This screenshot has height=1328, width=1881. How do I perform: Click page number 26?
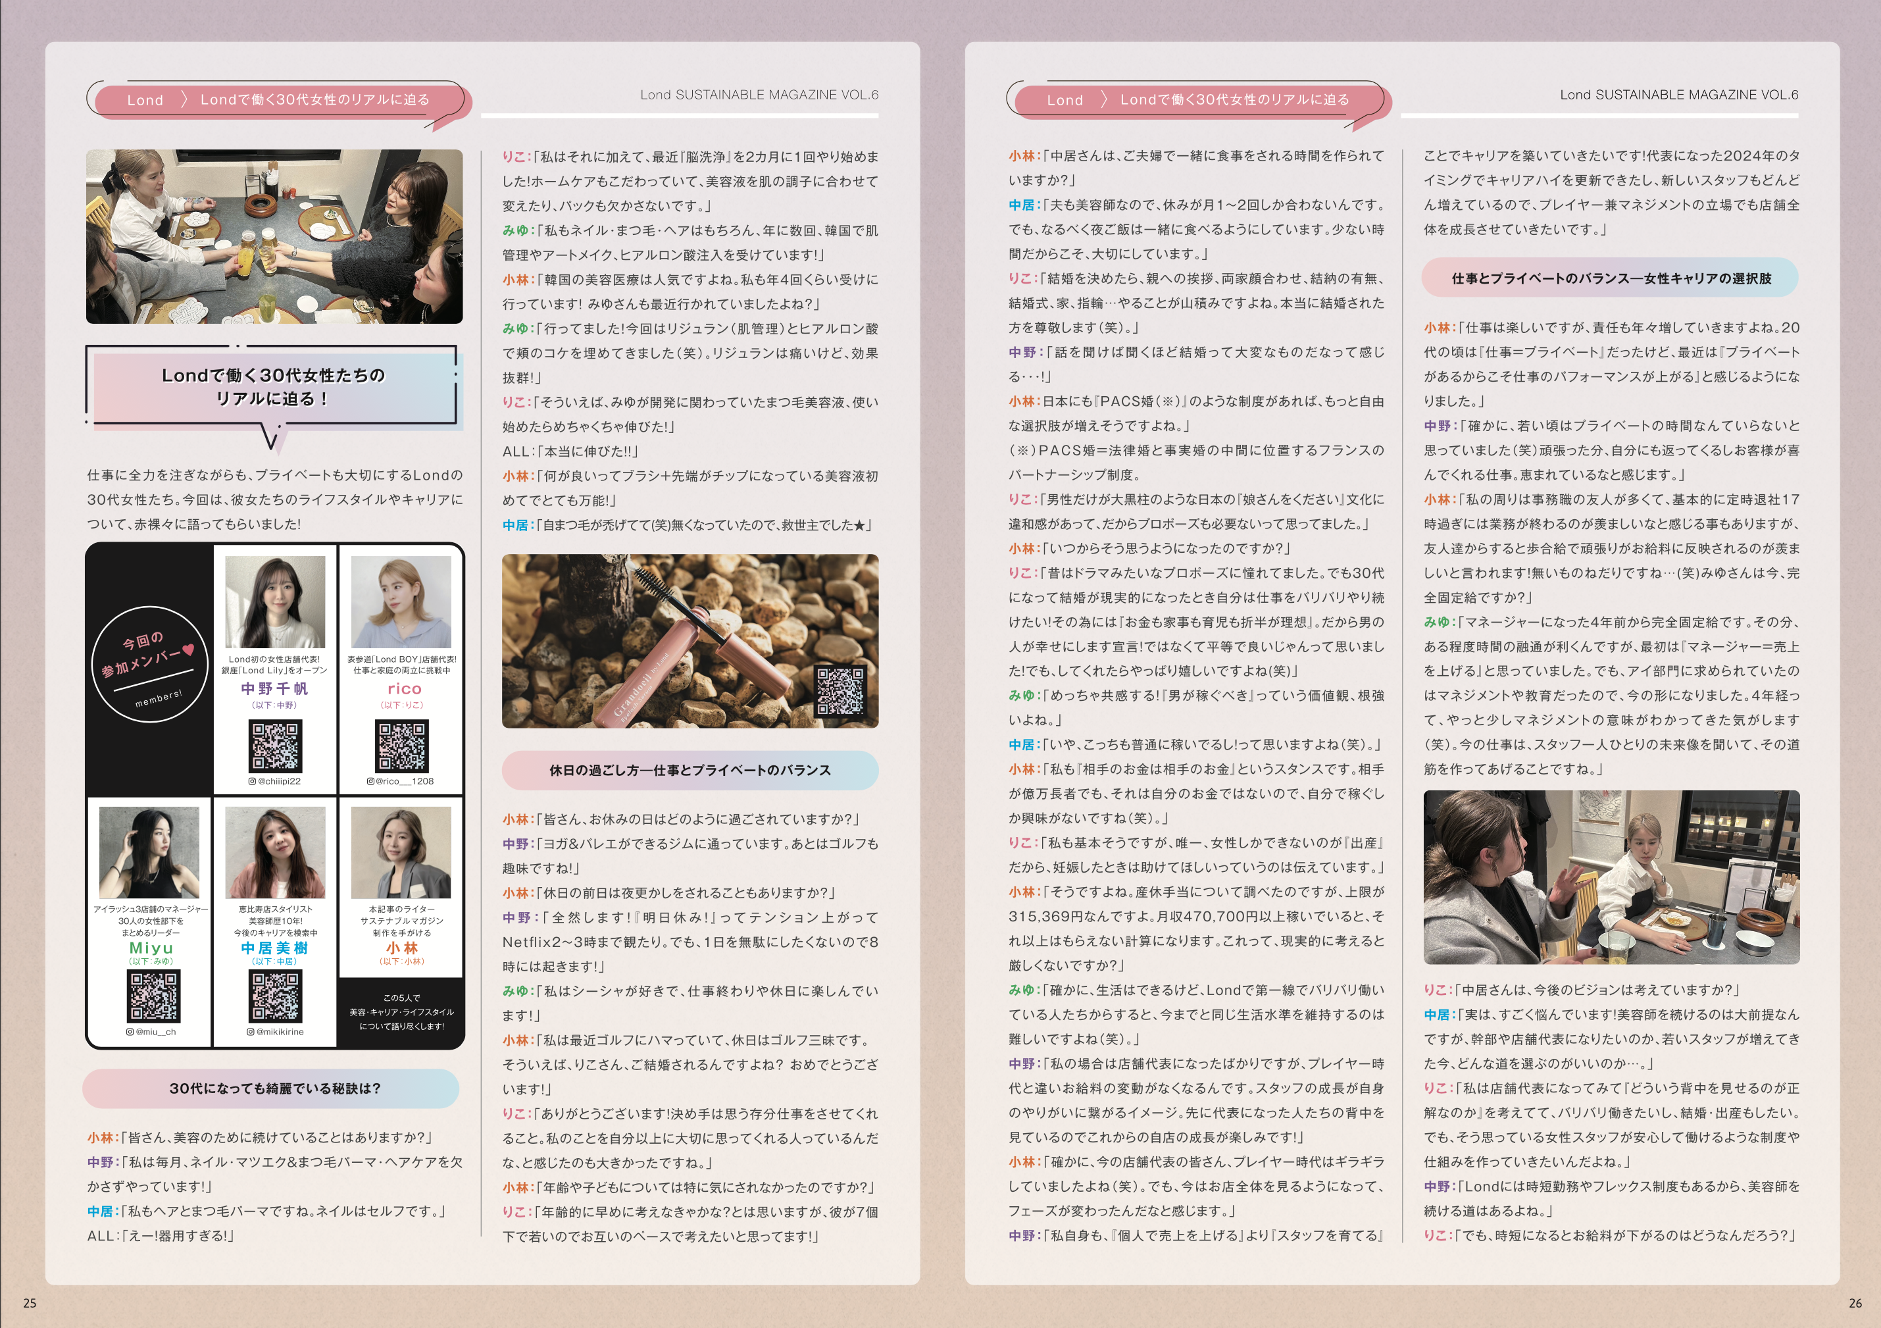[x=1855, y=1304]
